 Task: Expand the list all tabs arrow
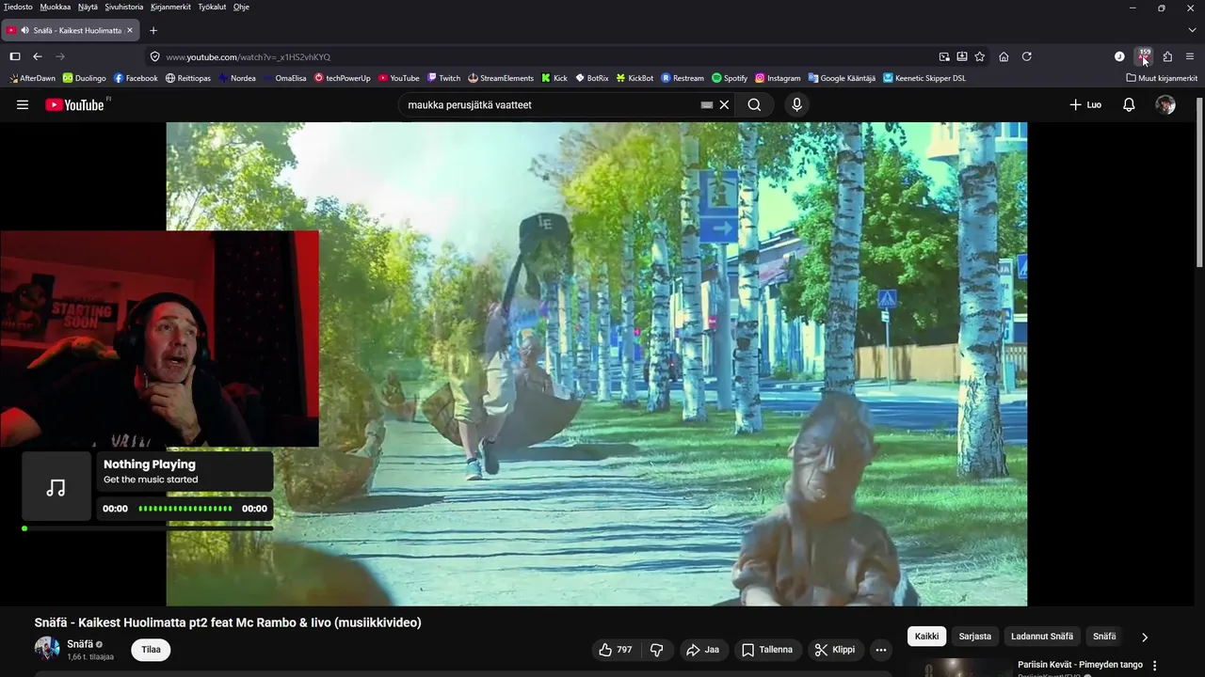1192,30
